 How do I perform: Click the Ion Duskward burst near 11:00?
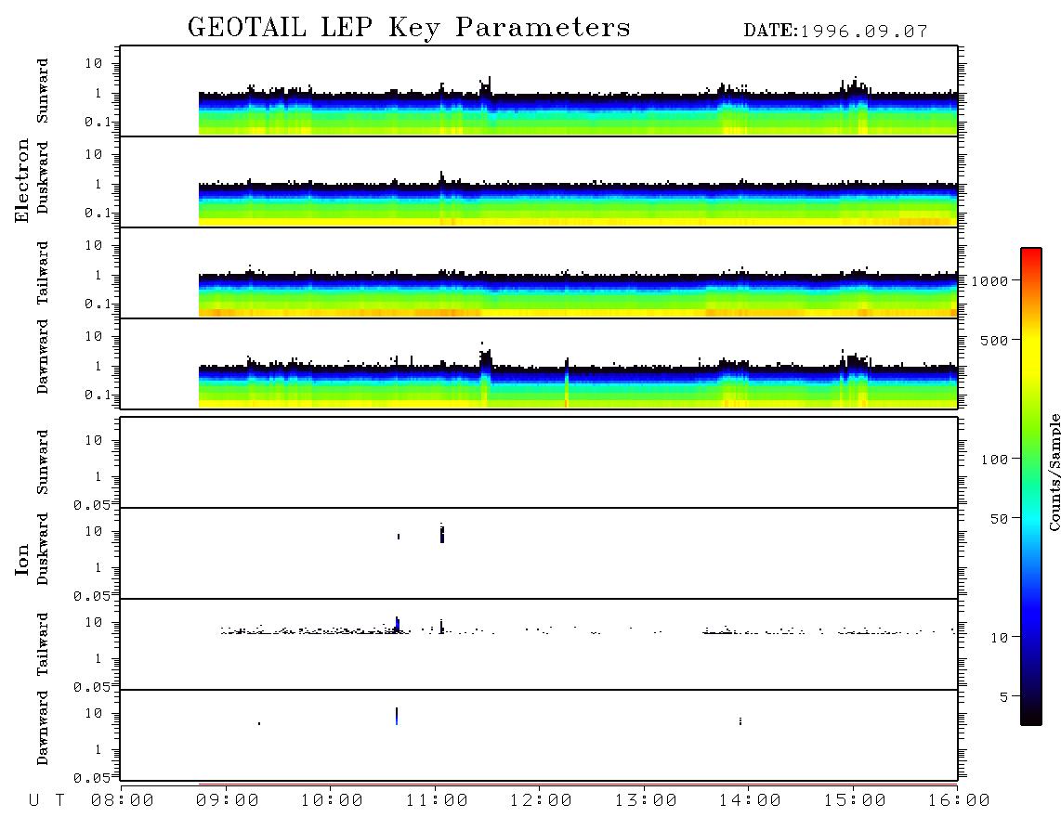click(442, 534)
